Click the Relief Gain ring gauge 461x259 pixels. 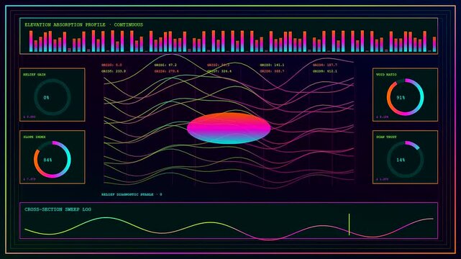pyautogui.click(x=53, y=97)
